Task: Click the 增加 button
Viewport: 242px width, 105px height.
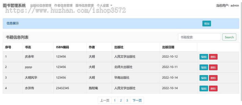Action: 207,24
